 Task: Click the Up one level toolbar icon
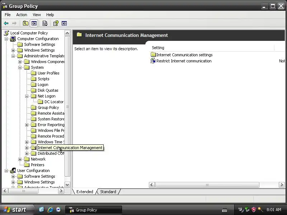coord(25,23)
